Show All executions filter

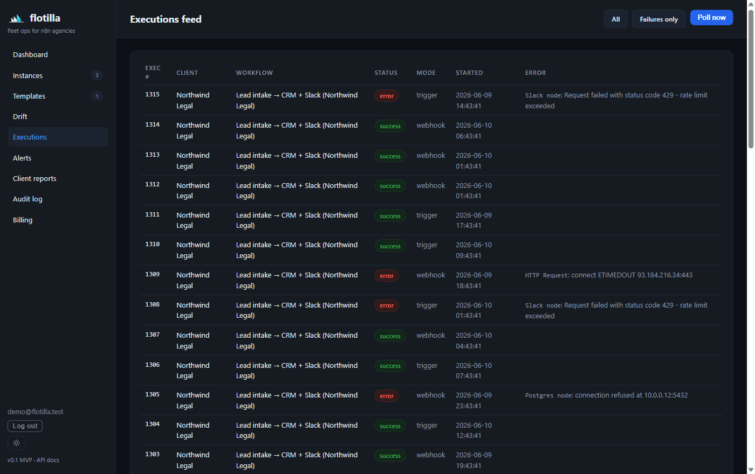(616, 19)
